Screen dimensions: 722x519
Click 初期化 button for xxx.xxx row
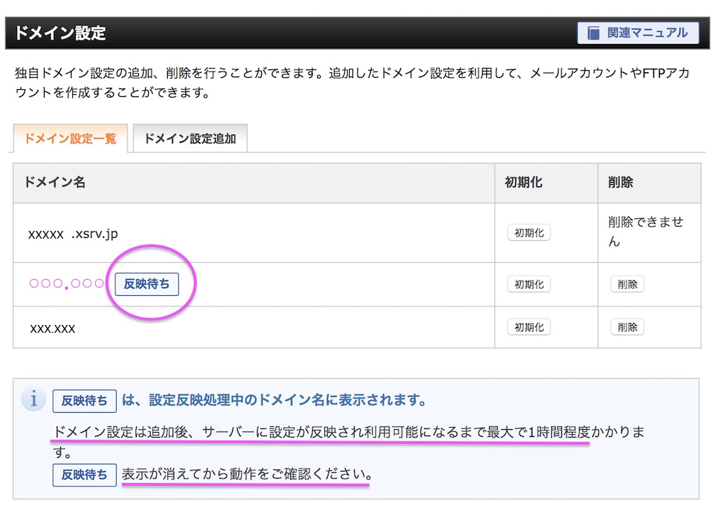529,327
